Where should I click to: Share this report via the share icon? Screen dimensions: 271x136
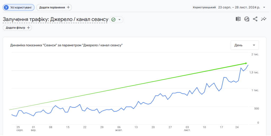tap(255, 19)
